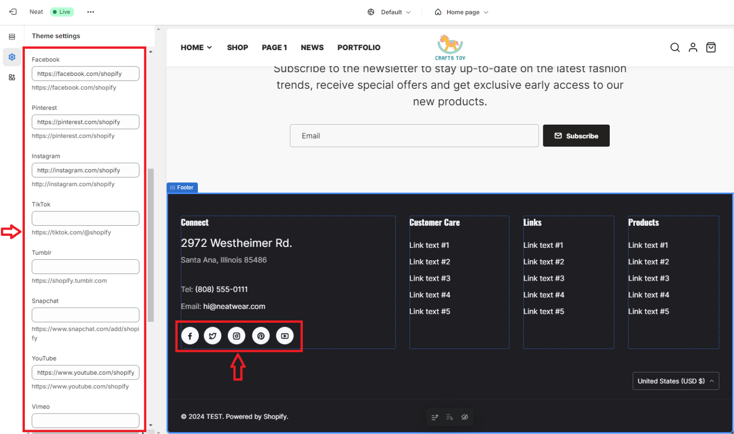
Task: Expand the HOME navigation dropdown chevron
Action: click(209, 47)
